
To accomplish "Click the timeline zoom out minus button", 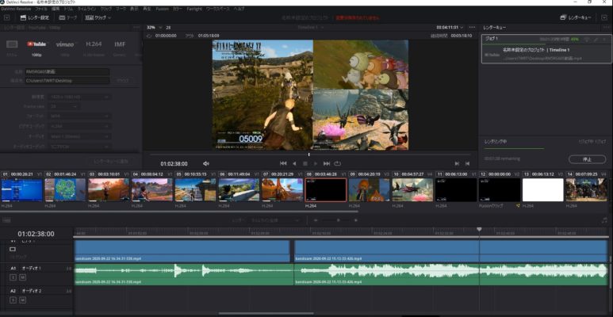I will [x=316, y=220].
